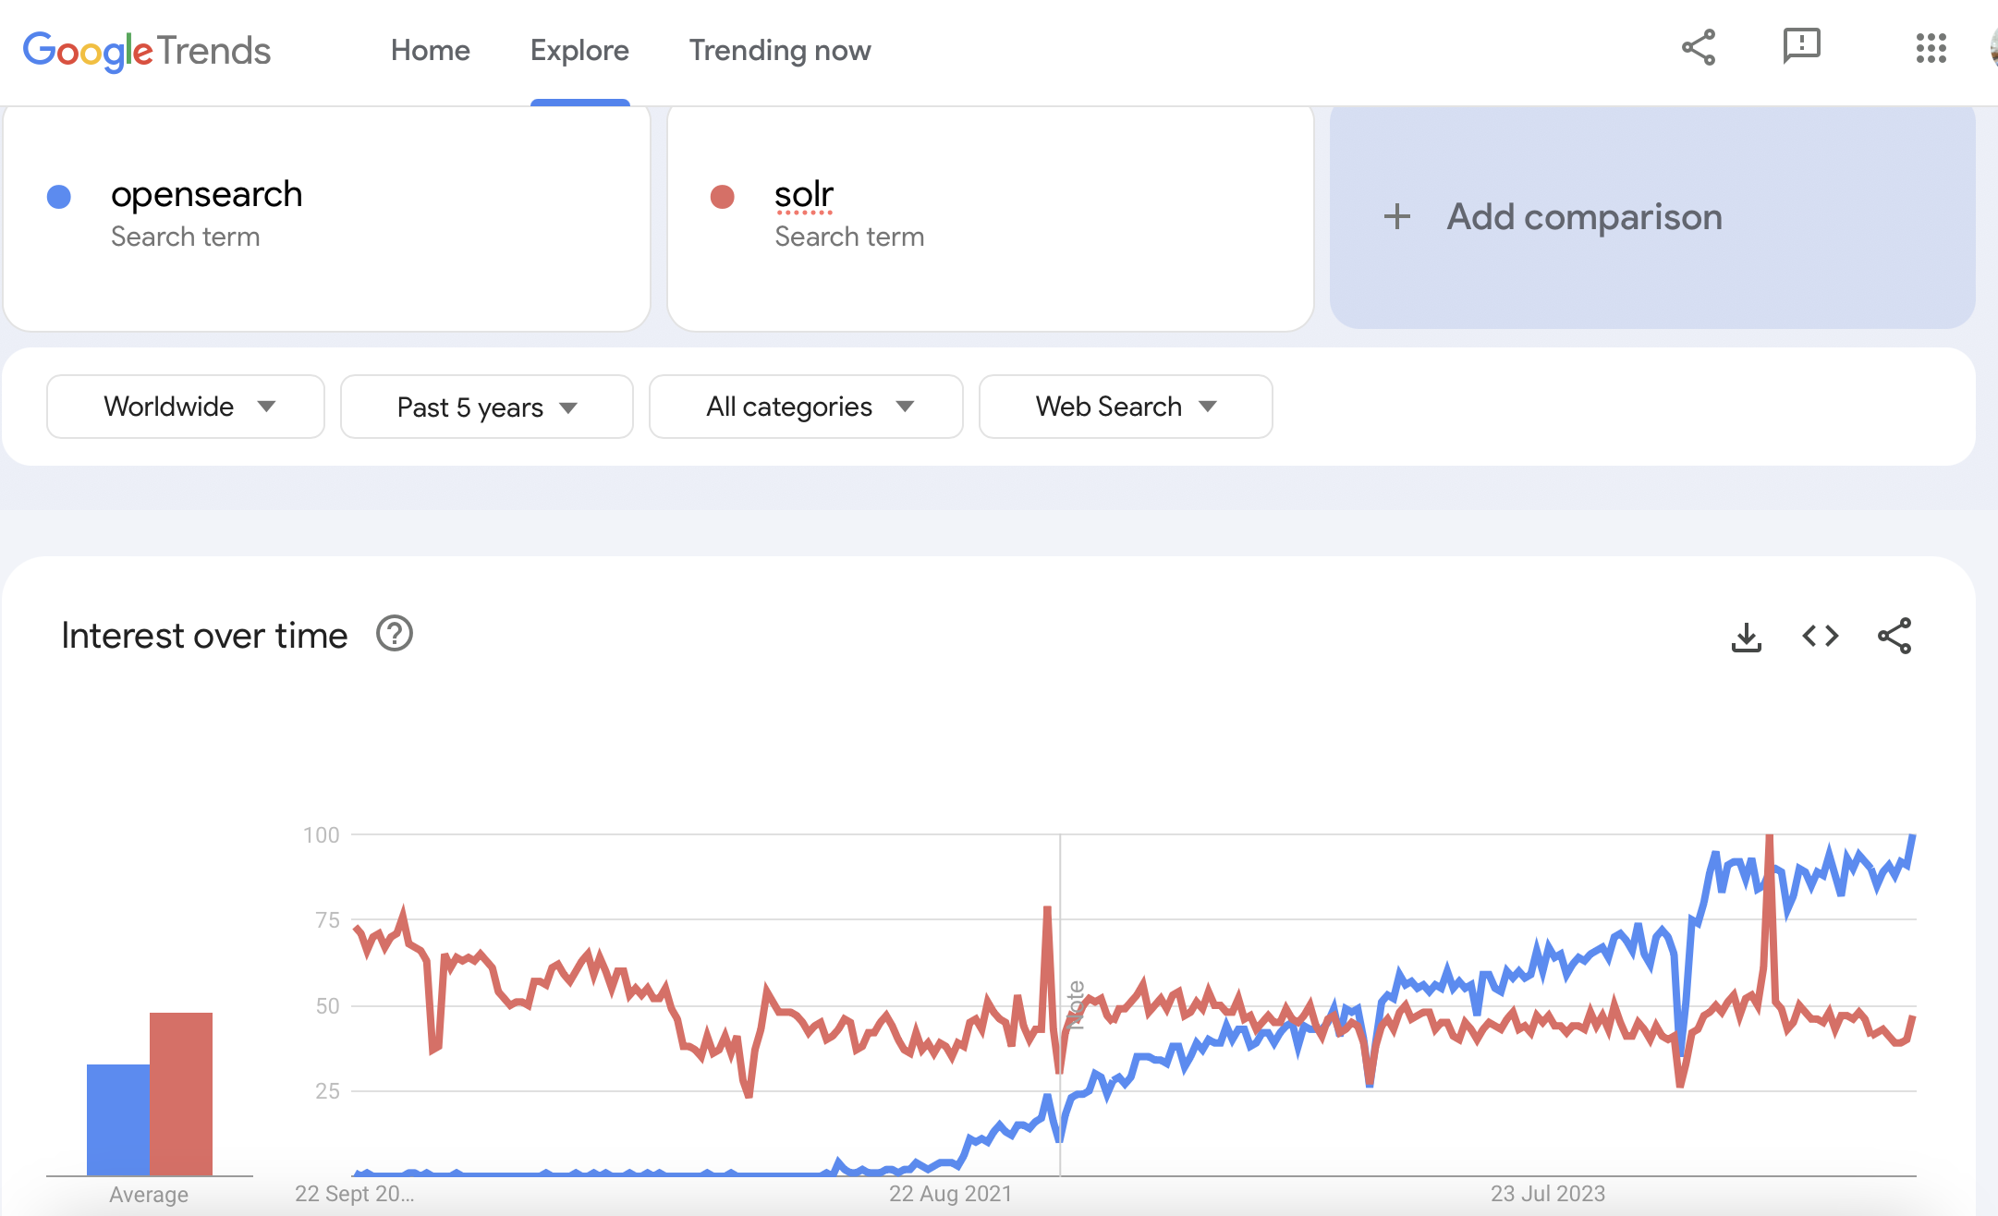This screenshot has height=1216, width=1998.
Task: Click the download icon for Interest over time
Action: tap(1747, 637)
